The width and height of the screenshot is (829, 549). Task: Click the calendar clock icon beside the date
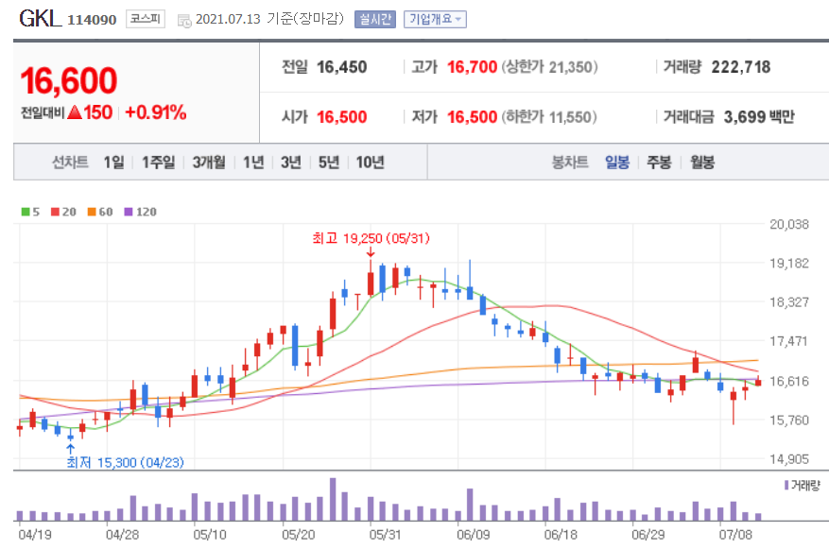click(184, 21)
